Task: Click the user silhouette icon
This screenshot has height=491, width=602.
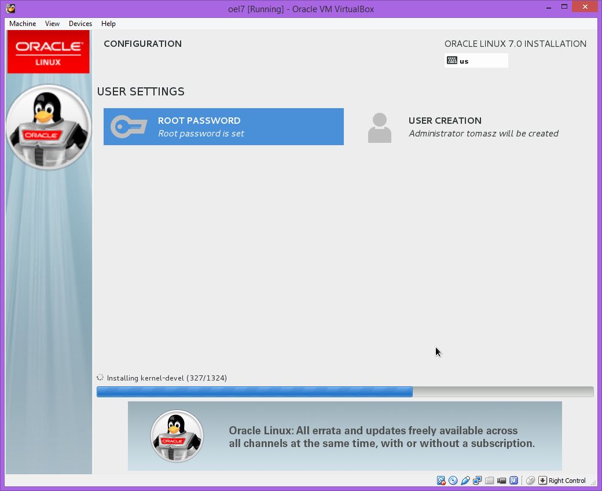Action: 379,128
